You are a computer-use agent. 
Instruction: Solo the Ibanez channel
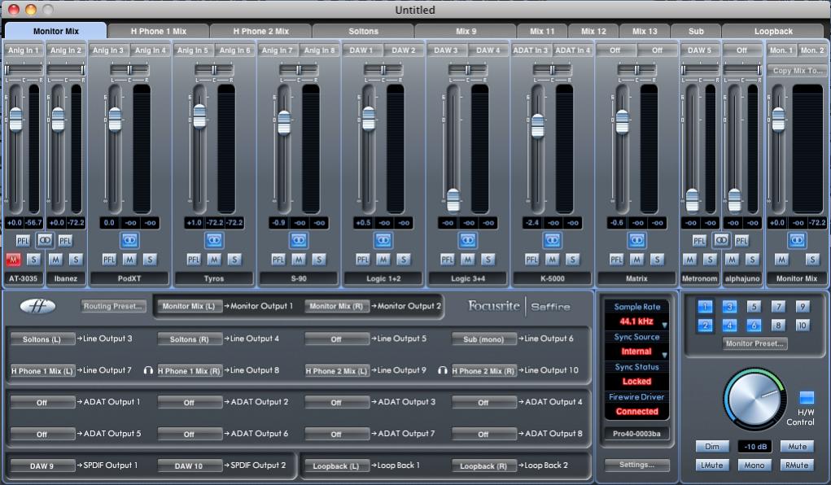point(76,260)
